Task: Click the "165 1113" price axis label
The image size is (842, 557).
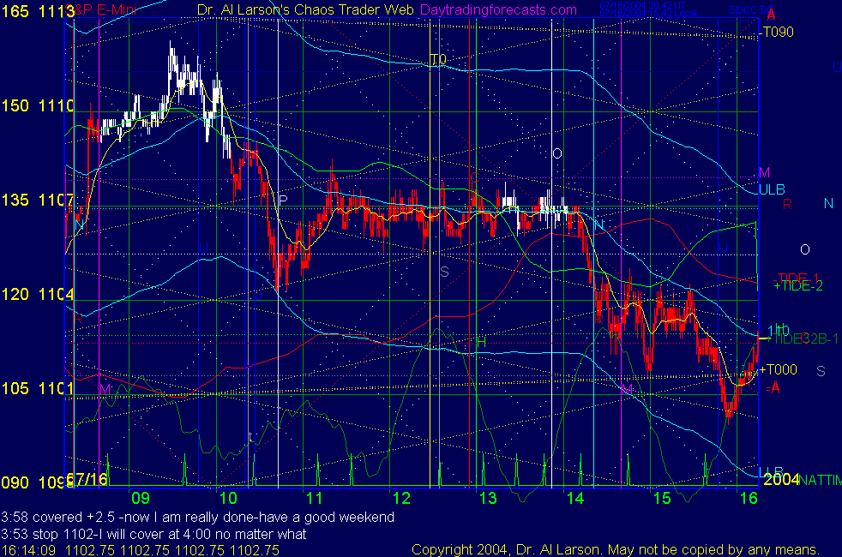Action: [x=38, y=11]
